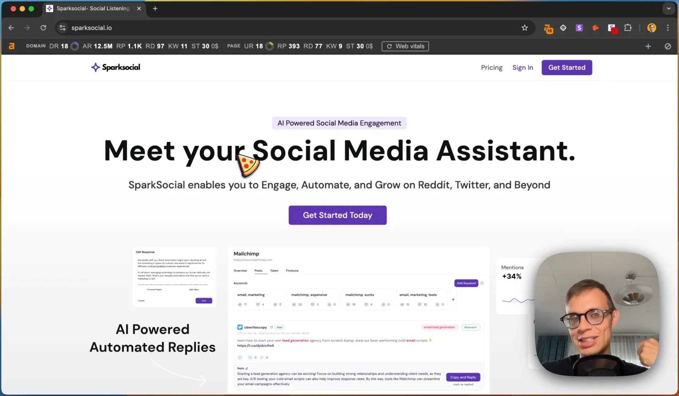The width and height of the screenshot is (679, 396).
Task: Select the Token tab in Mailchimp preview
Action: (x=274, y=271)
